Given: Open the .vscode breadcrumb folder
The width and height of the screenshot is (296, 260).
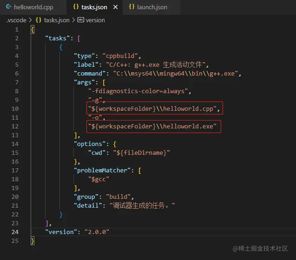Looking at the screenshot, I should 16,20.
